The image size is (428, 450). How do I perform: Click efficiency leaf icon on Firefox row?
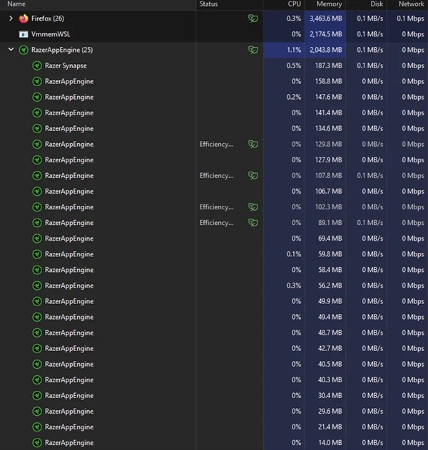253,19
